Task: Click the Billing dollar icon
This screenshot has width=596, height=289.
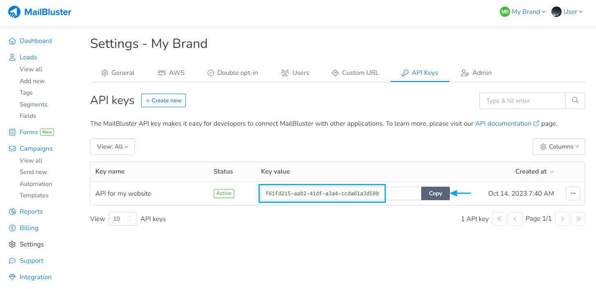Action: click(12, 228)
